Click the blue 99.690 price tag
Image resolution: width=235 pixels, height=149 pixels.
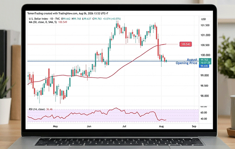tap(204, 66)
